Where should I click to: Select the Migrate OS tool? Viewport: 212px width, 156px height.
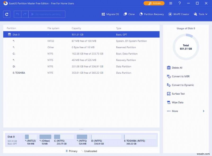[110, 14]
